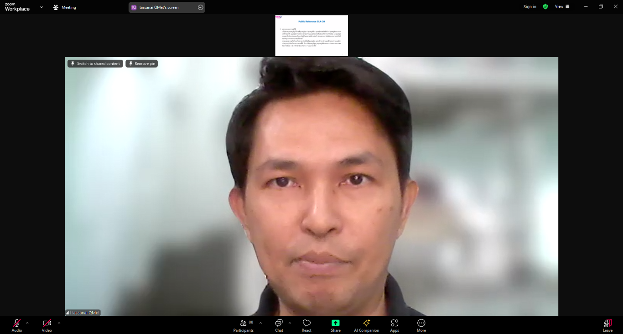This screenshot has height=334, width=623.
Task: Open the More options menu
Action: point(421,325)
